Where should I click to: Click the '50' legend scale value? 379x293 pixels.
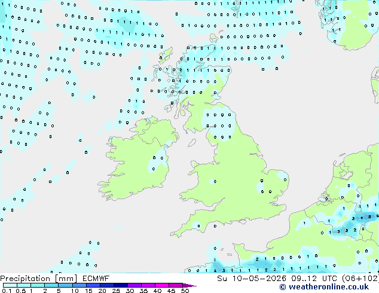185,291
